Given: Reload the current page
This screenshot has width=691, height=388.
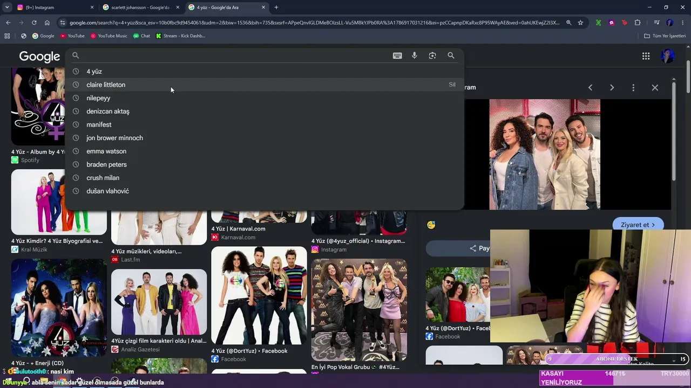Looking at the screenshot, I should 34,23.
